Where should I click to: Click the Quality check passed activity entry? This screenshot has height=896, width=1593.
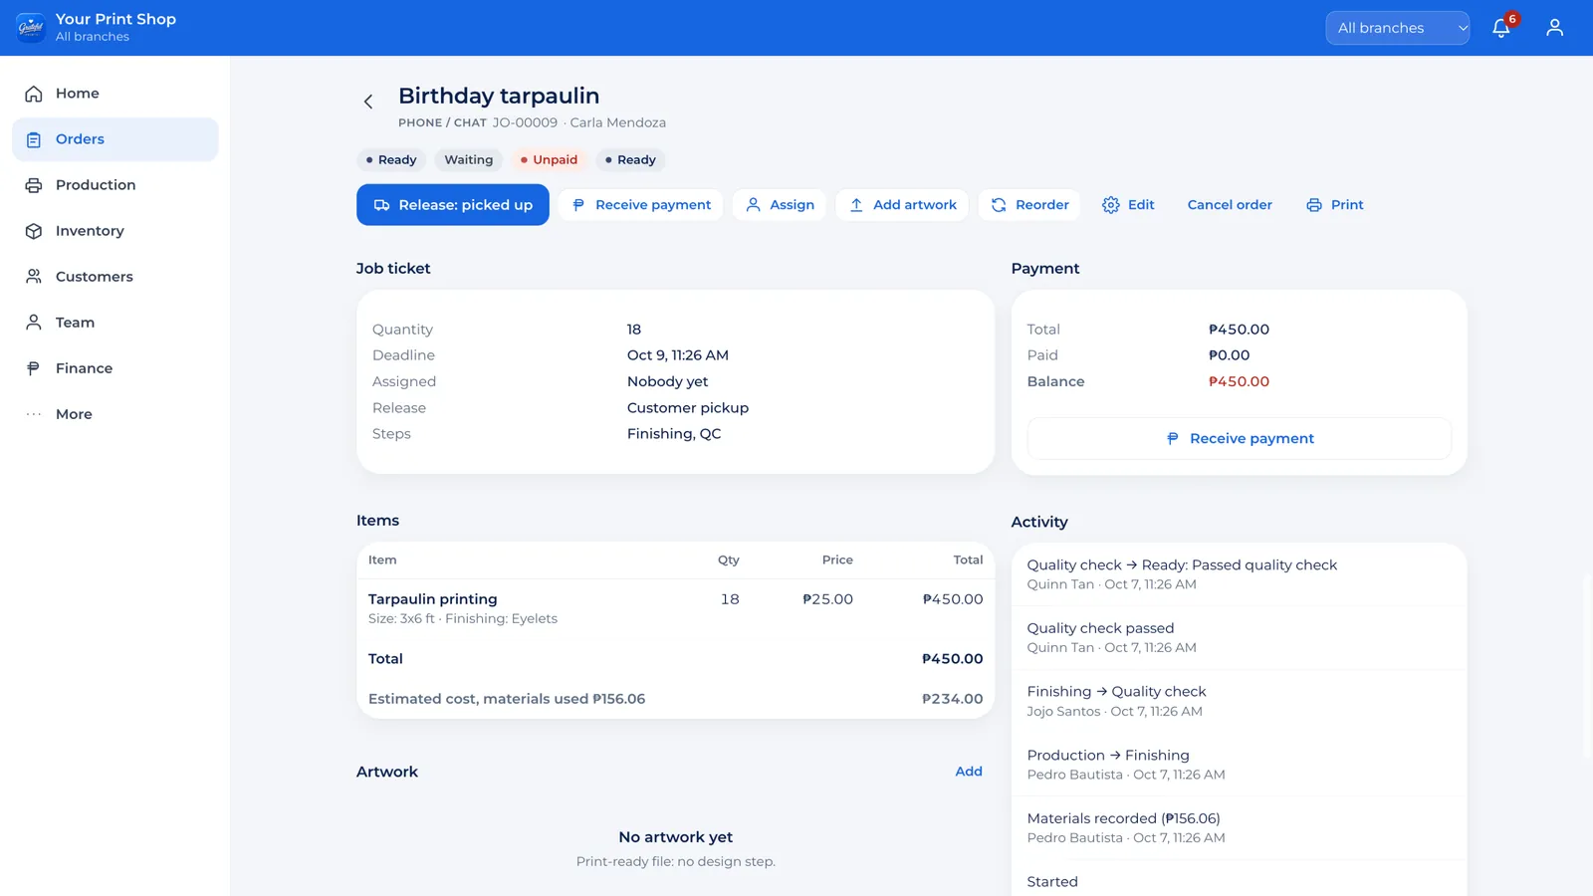1240,637
